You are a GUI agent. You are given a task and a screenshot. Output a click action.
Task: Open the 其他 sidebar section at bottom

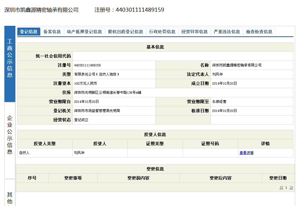(x=10, y=197)
